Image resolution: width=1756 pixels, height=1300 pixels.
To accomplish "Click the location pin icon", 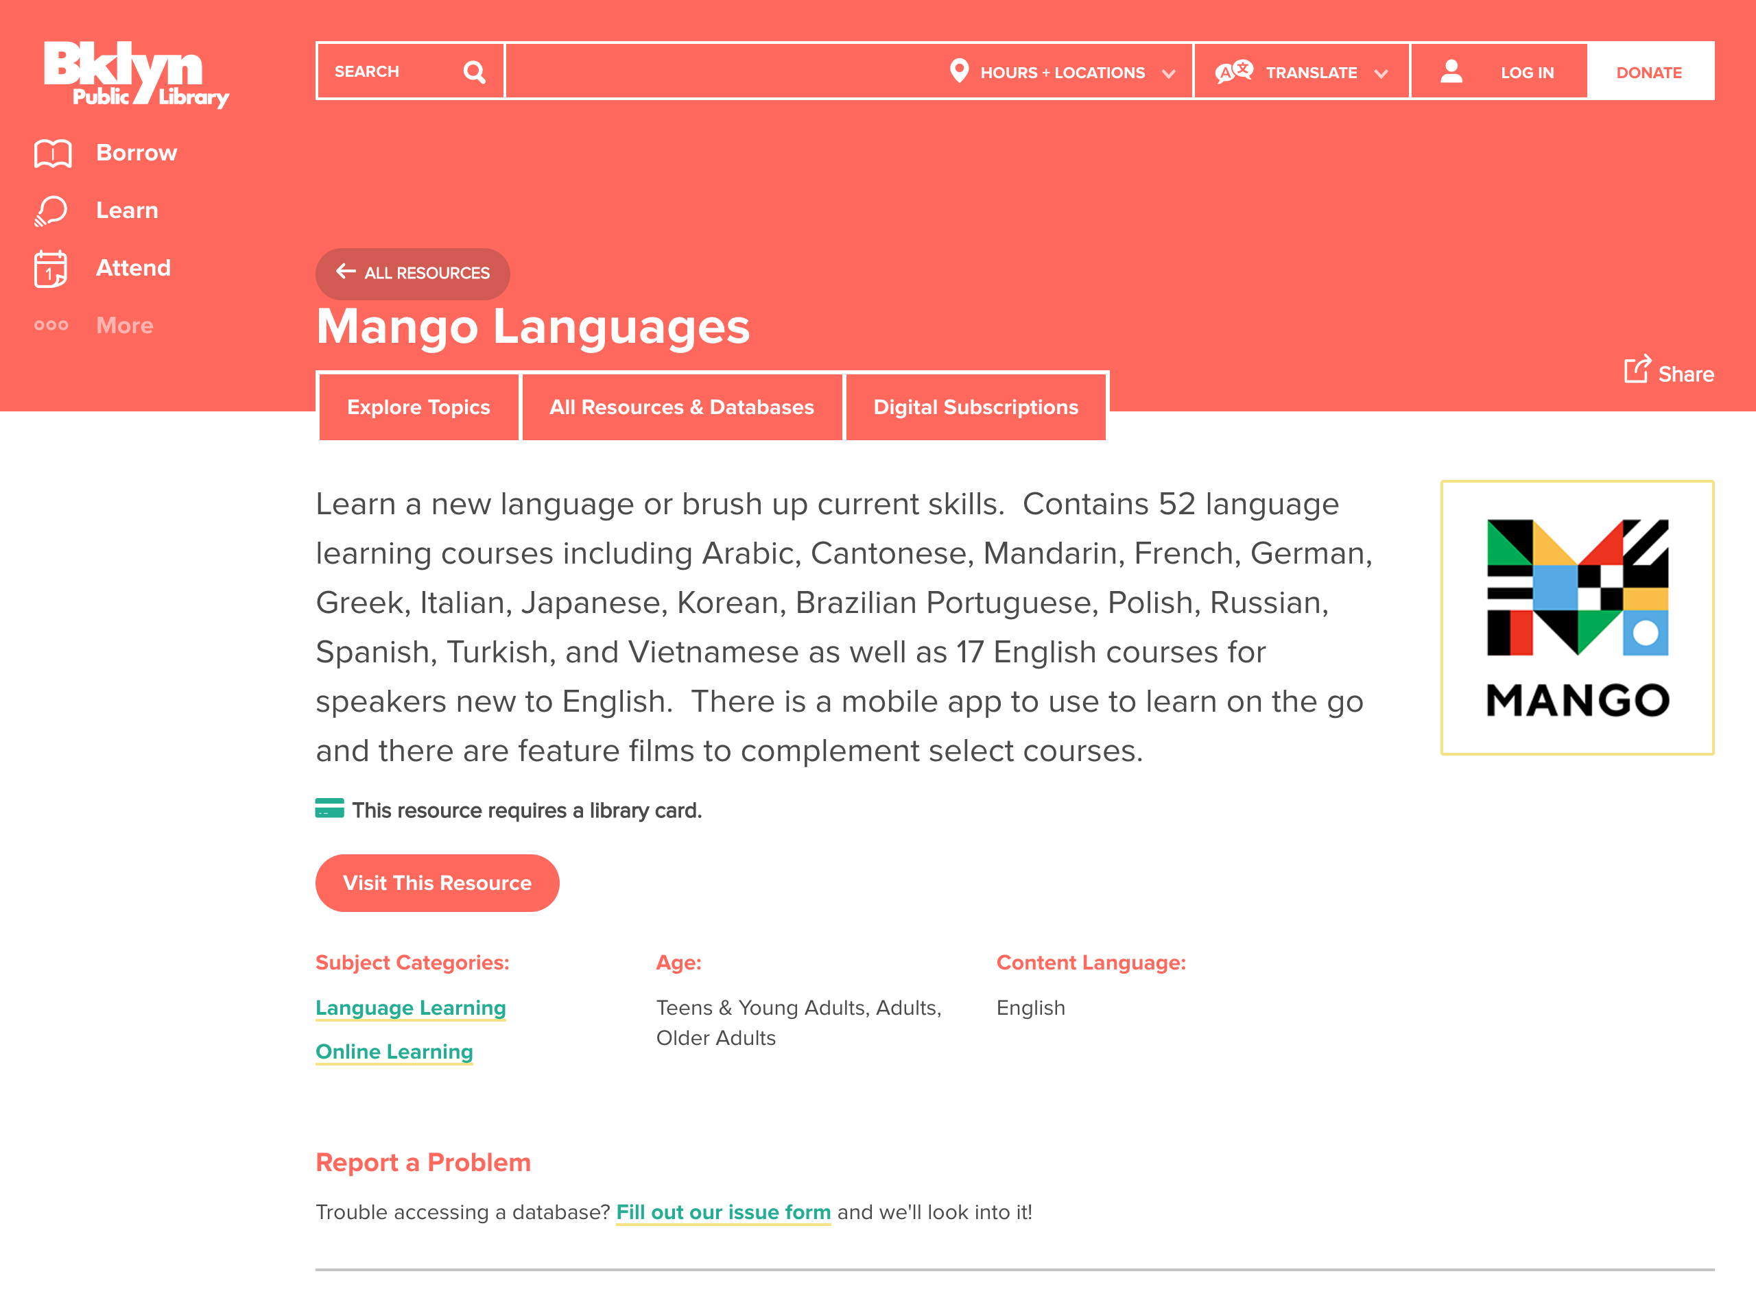I will coord(959,71).
